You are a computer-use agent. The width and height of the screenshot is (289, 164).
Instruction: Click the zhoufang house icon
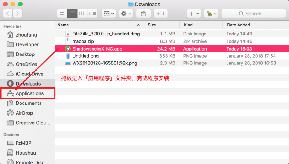(x=10, y=35)
